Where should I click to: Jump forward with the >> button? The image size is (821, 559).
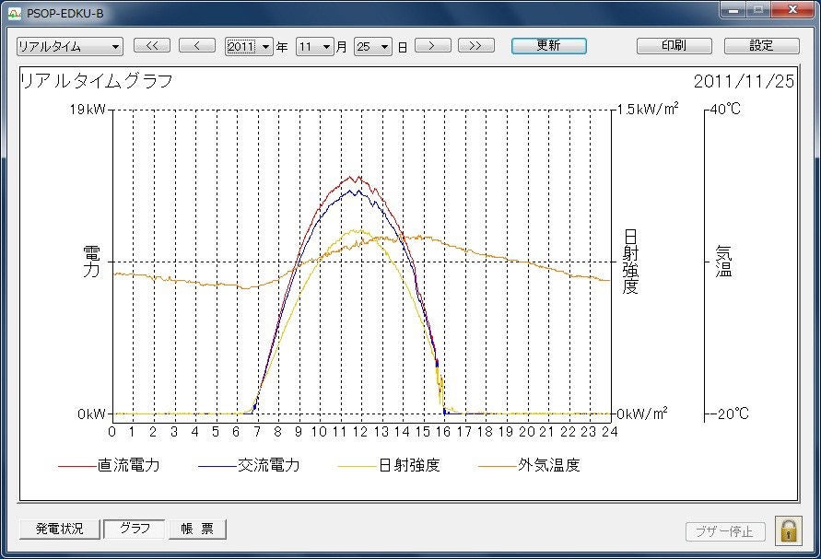click(475, 46)
